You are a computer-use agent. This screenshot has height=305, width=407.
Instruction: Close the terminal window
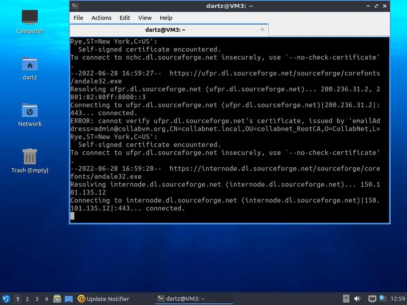(385, 6)
